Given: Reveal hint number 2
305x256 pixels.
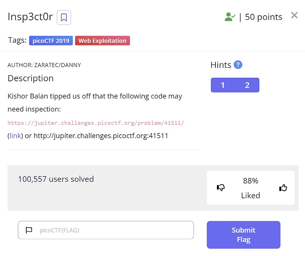Looking at the screenshot, I should click(247, 85).
